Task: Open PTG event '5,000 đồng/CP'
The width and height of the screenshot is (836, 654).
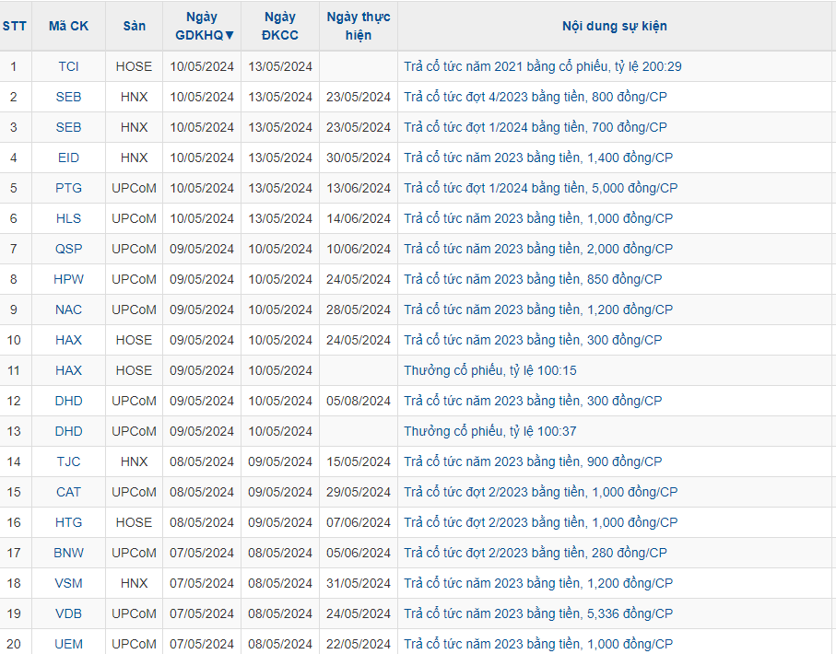Action: coord(541,188)
